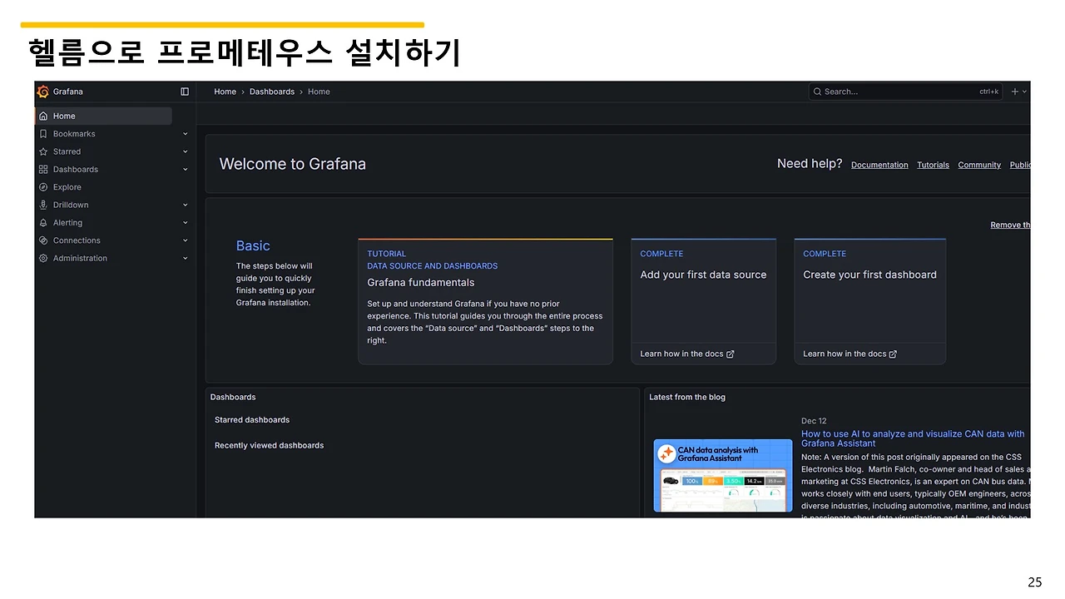Click the magnifier icon in search box
This screenshot has height=599, width=1065.
pos(818,92)
